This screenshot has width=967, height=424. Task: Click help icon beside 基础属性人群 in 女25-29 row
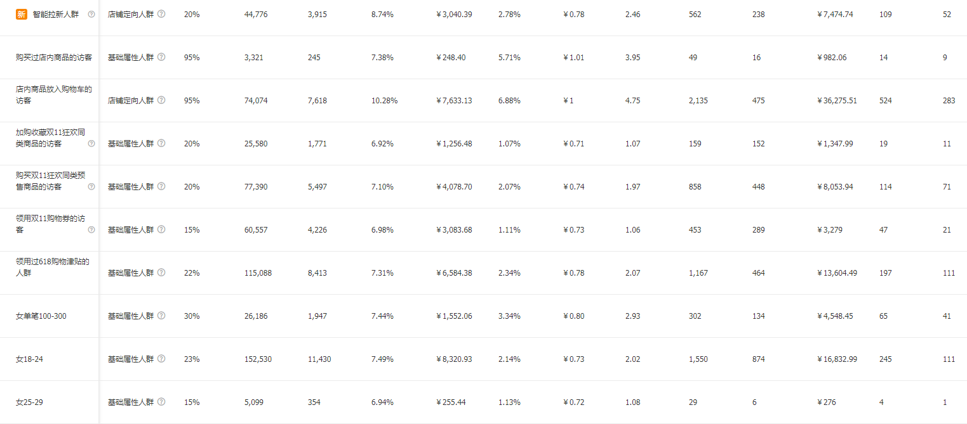coord(161,402)
